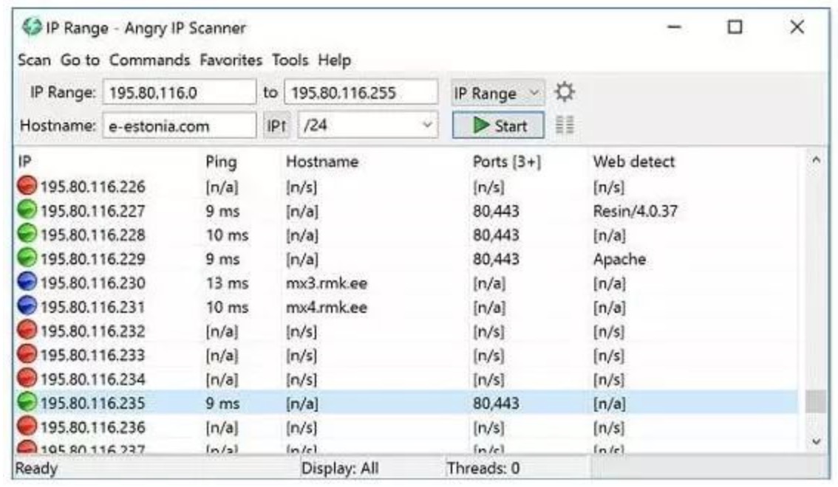The width and height of the screenshot is (838, 487).
Task: Click the mx4.rmk.ee hostname
Action: pyautogui.click(x=327, y=307)
